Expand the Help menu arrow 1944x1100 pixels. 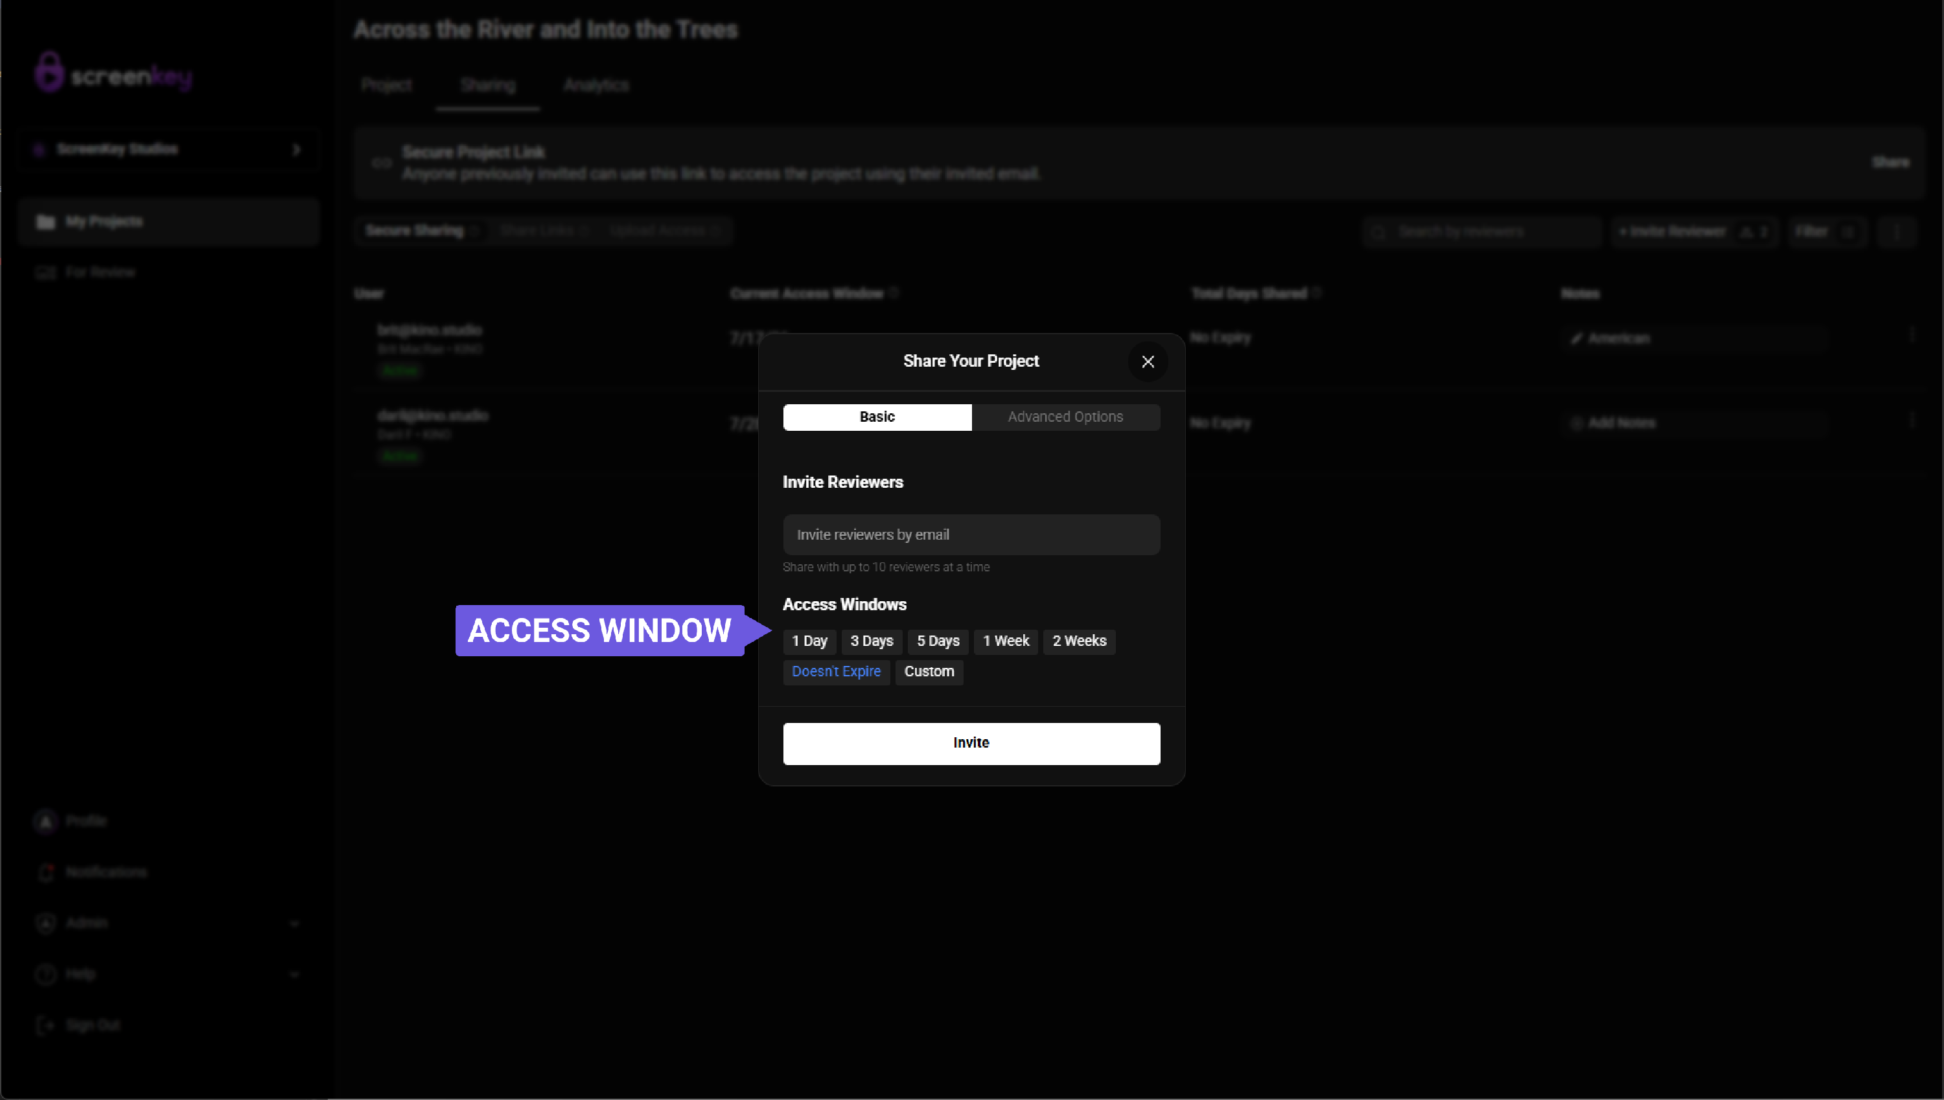click(295, 974)
